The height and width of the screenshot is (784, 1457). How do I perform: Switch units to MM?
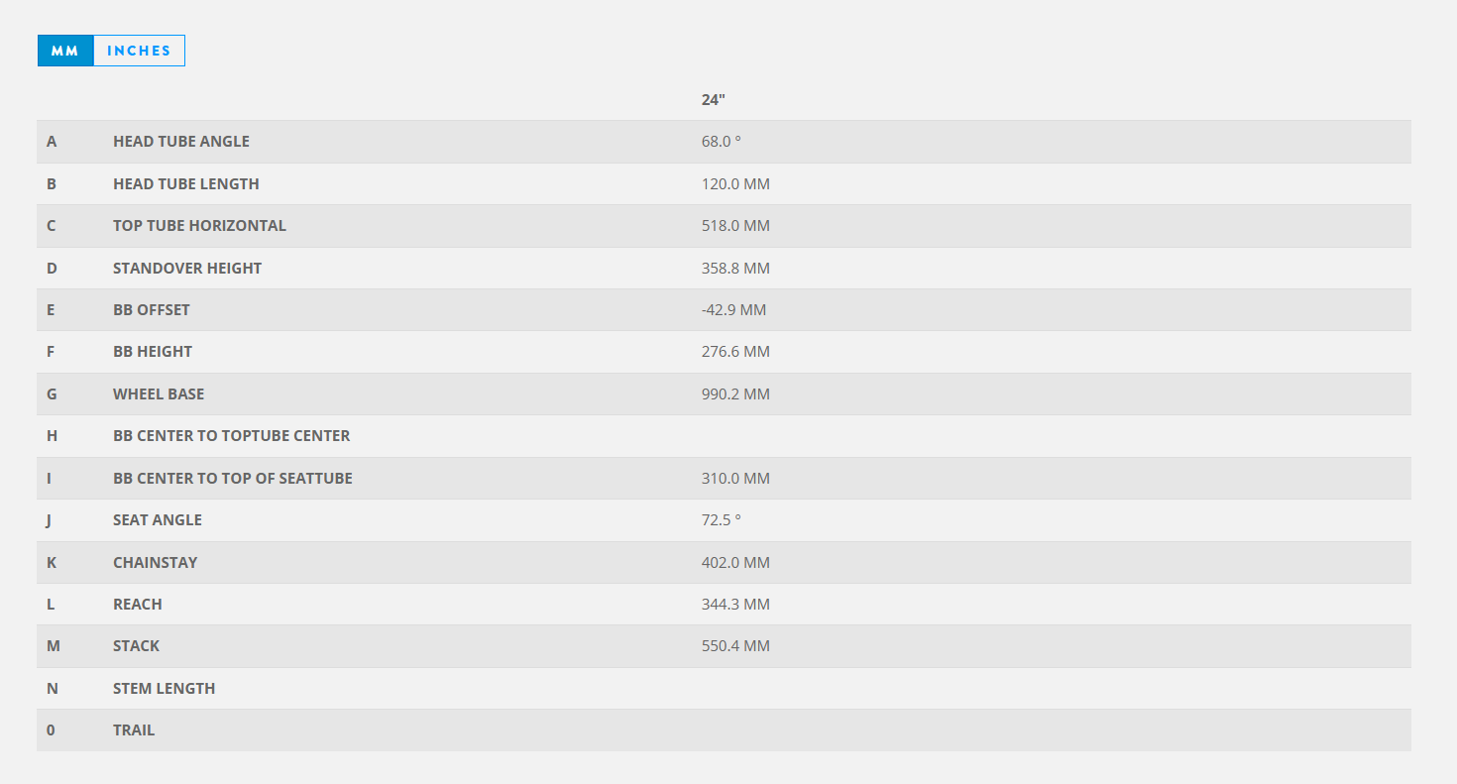point(65,51)
